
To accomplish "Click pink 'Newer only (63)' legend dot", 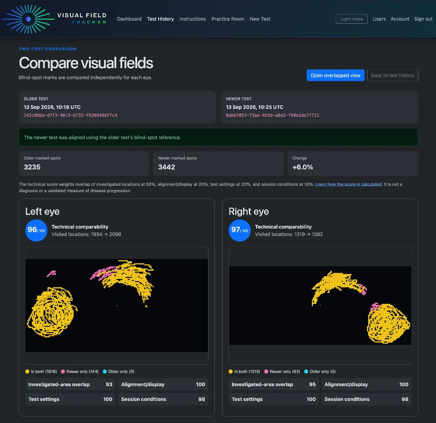I will [x=267, y=372].
